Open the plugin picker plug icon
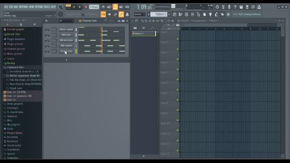The image size is (290, 163). [210, 14]
